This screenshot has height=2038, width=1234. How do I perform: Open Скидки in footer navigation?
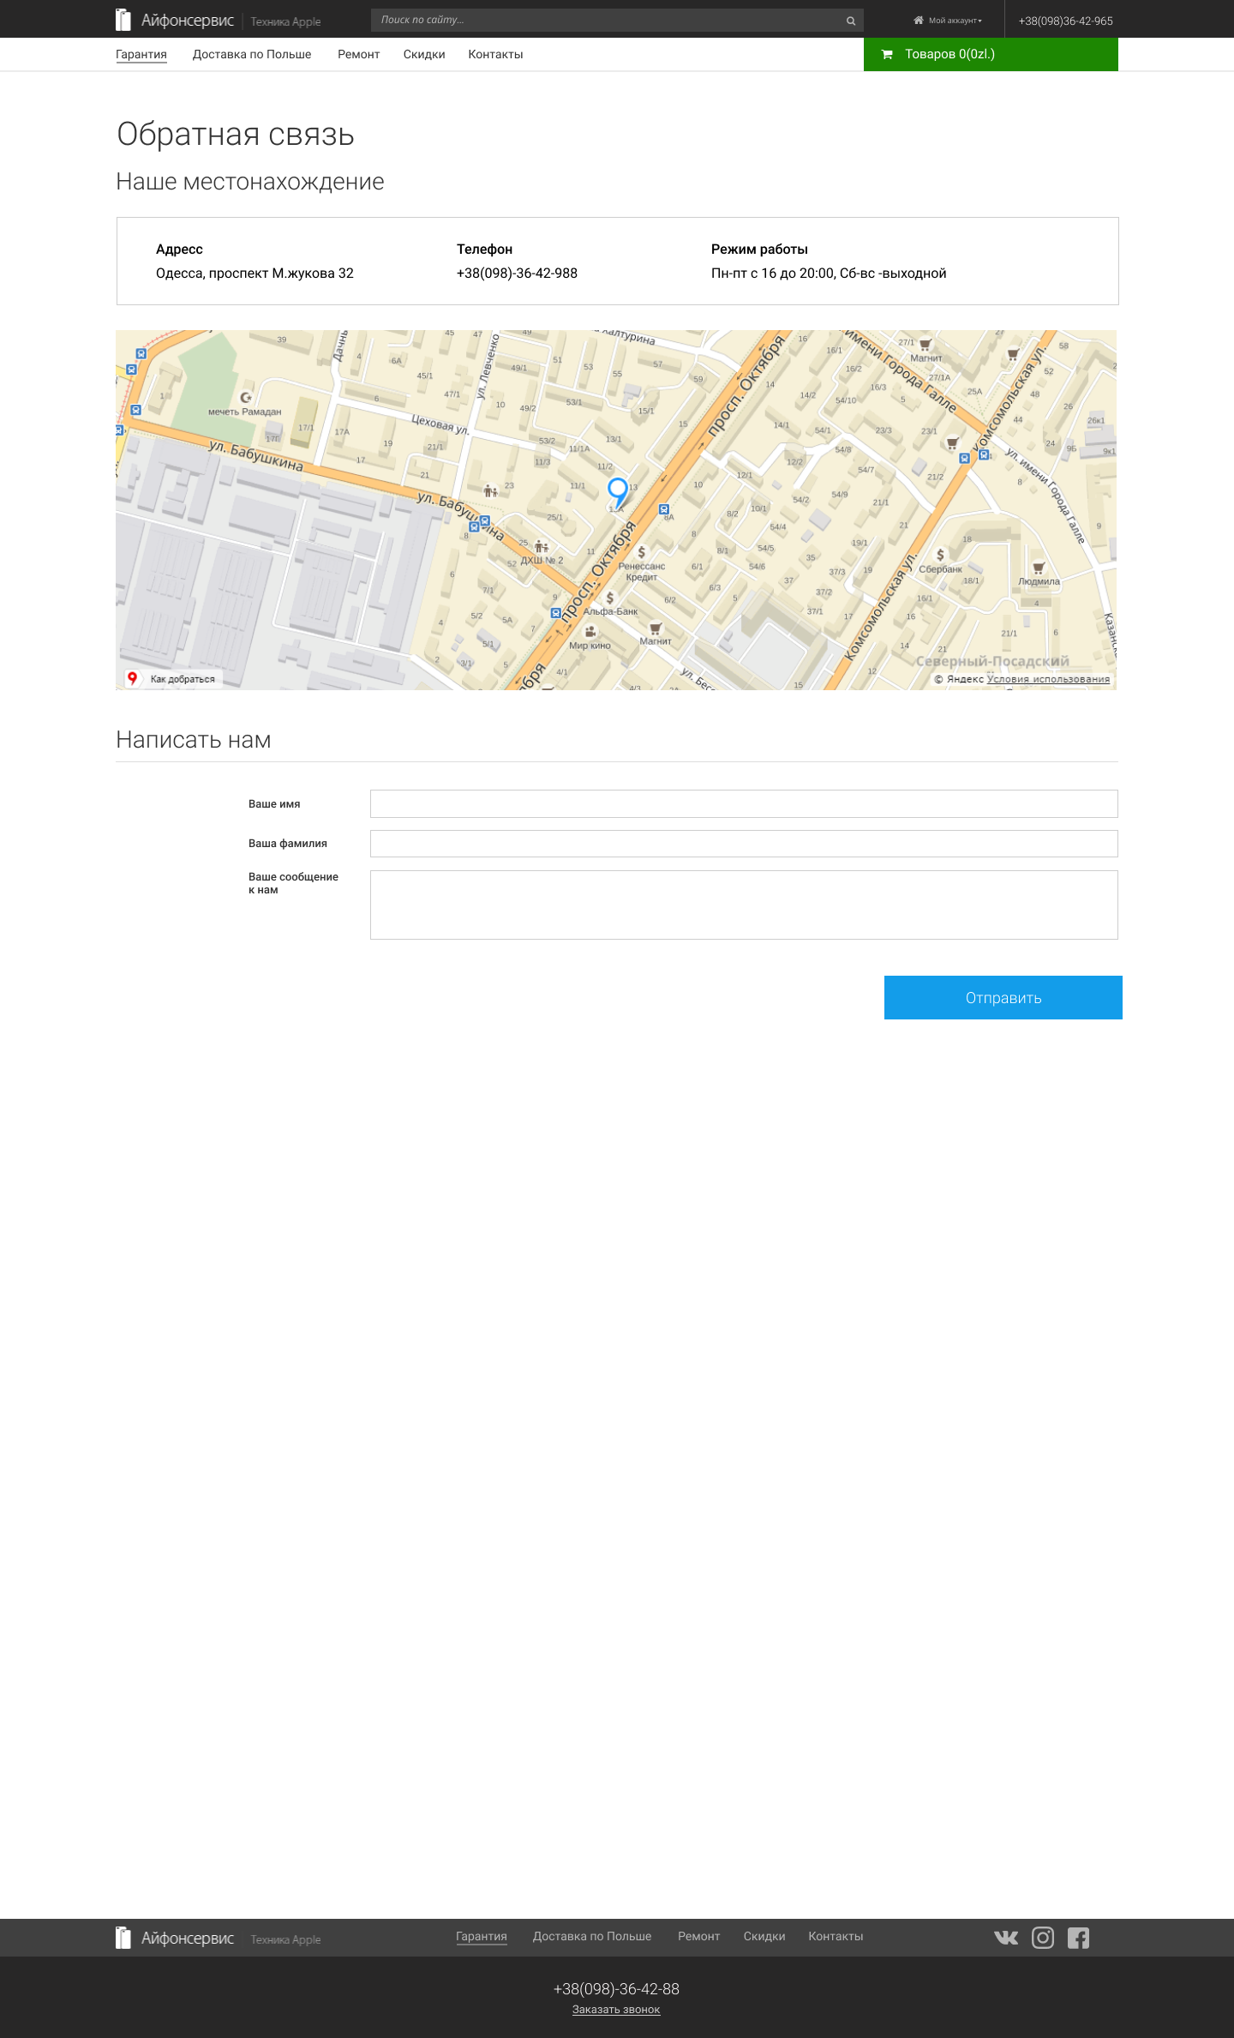pyautogui.click(x=764, y=1936)
